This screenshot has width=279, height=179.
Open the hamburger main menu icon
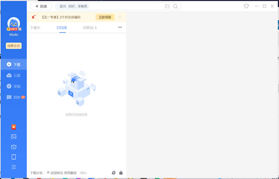click(14, 167)
